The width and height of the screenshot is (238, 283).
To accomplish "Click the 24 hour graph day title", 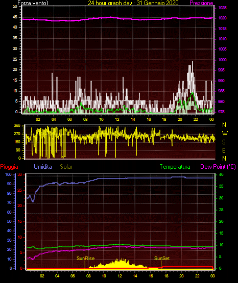I will click(133, 3).
